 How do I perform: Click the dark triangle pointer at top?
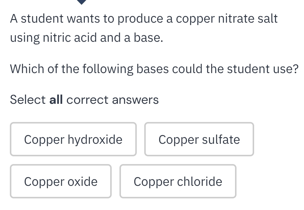click(x=81, y=2)
